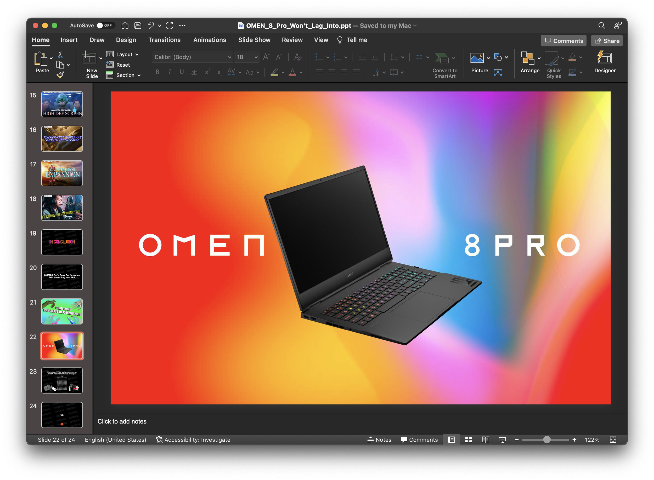Open the Calibri (Body) font dropdown
This screenshot has width=654, height=480.
[x=229, y=57]
